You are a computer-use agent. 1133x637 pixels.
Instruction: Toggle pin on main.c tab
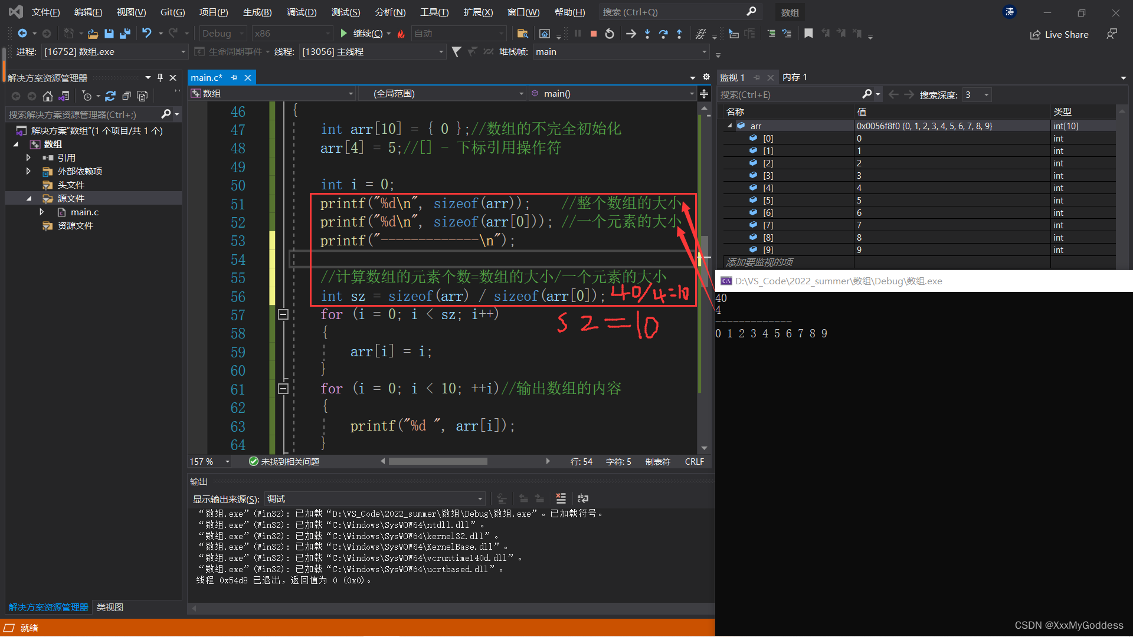(234, 77)
